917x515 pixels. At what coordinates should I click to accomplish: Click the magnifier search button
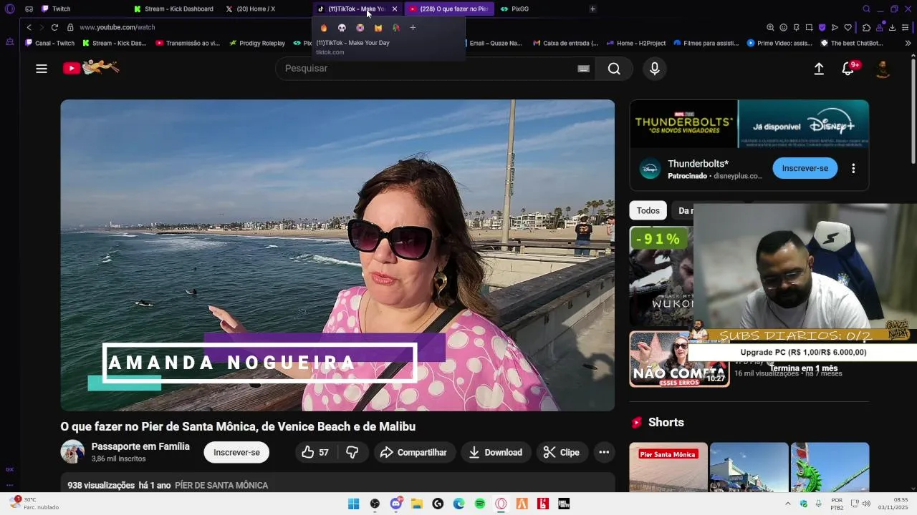(614, 69)
